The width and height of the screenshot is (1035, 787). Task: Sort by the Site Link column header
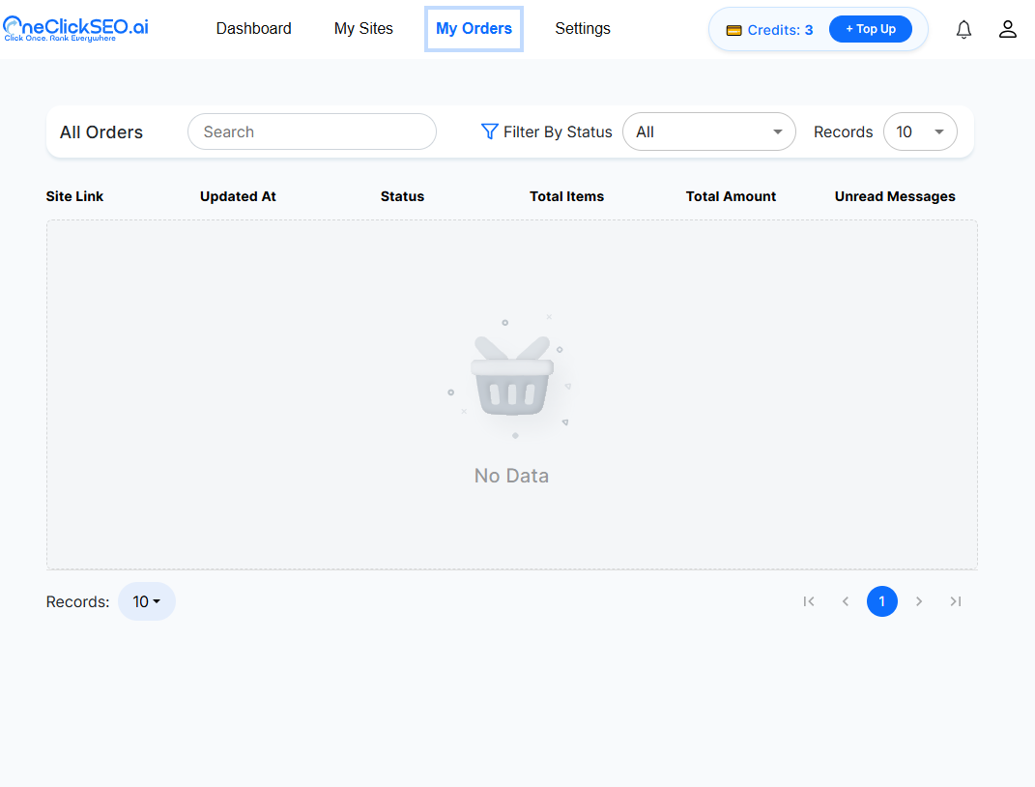click(x=74, y=197)
